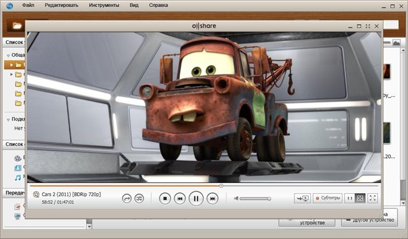Open the Файл menu
This screenshot has height=239, width=408.
(28, 5)
